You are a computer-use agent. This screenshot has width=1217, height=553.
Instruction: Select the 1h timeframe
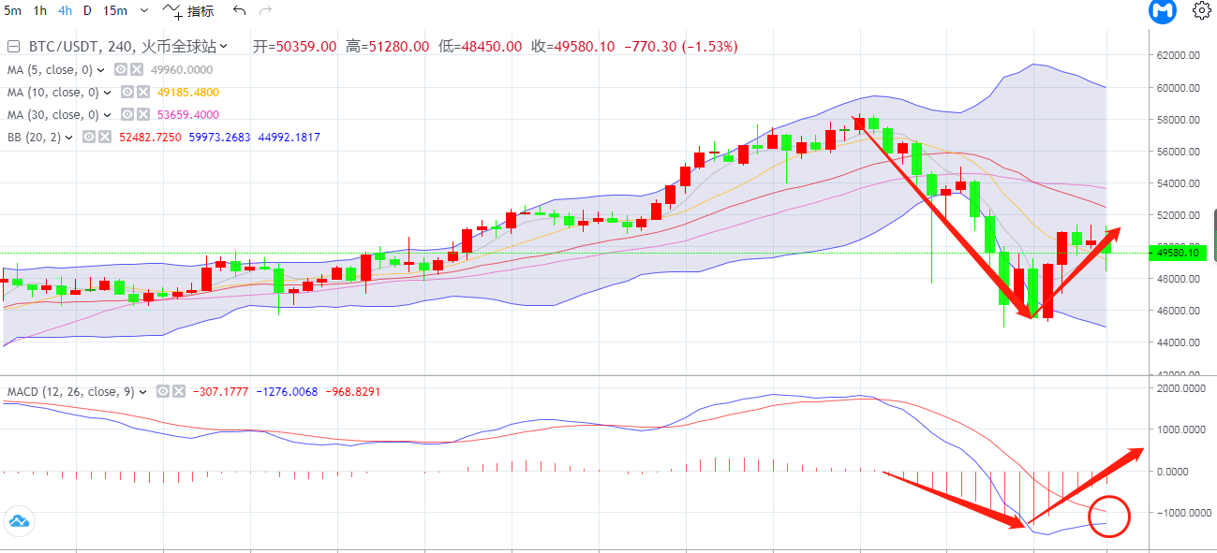tap(39, 10)
